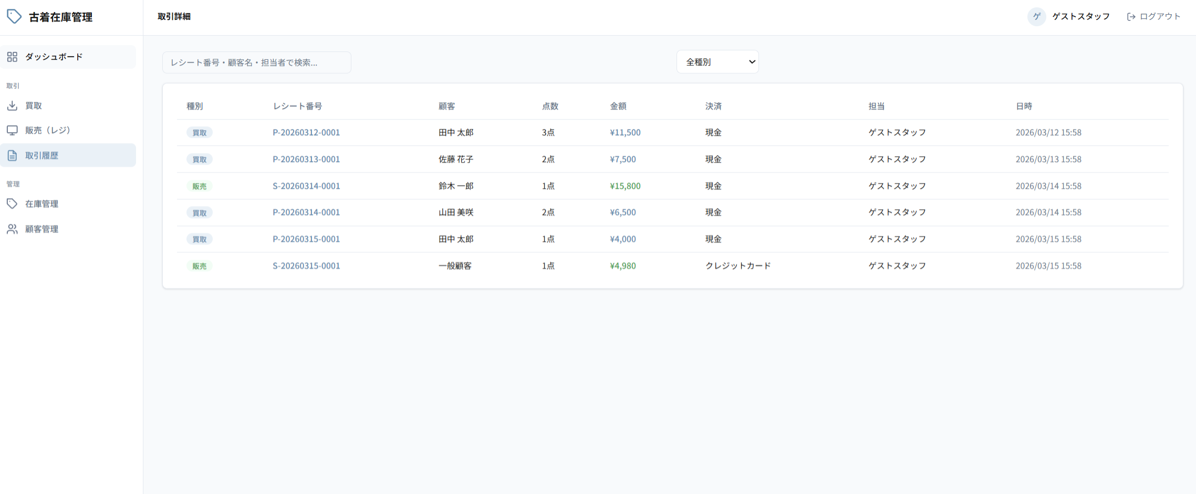Click the ダッシュボード grid icon
This screenshot has height=494, width=1196.
tap(12, 57)
